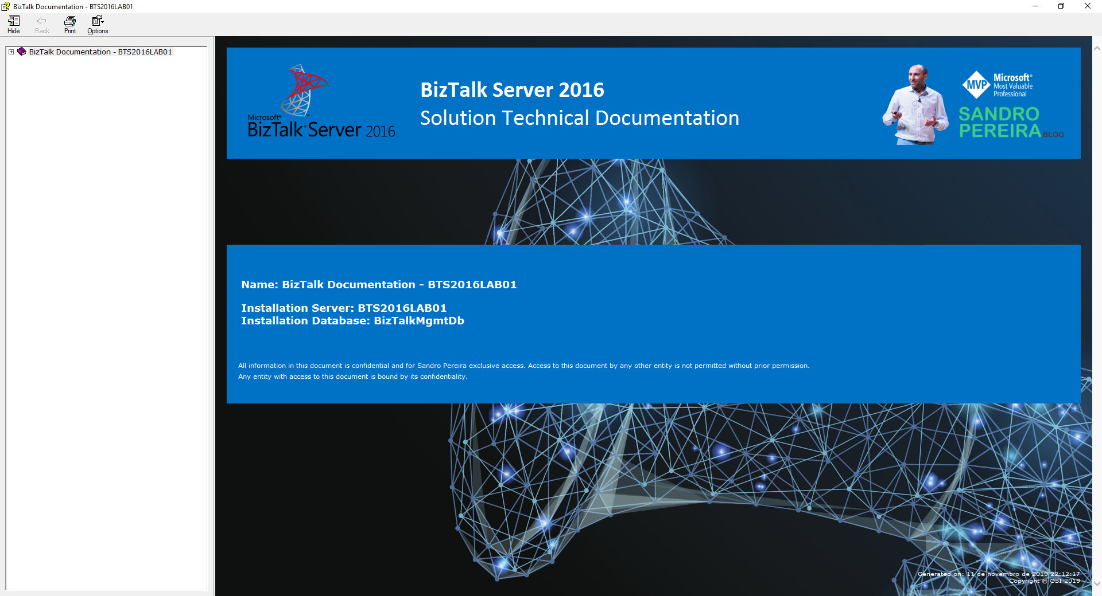The width and height of the screenshot is (1102, 596).
Task: Click the Print toolbar icon
Action: pyautogui.click(x=70, y=25)
